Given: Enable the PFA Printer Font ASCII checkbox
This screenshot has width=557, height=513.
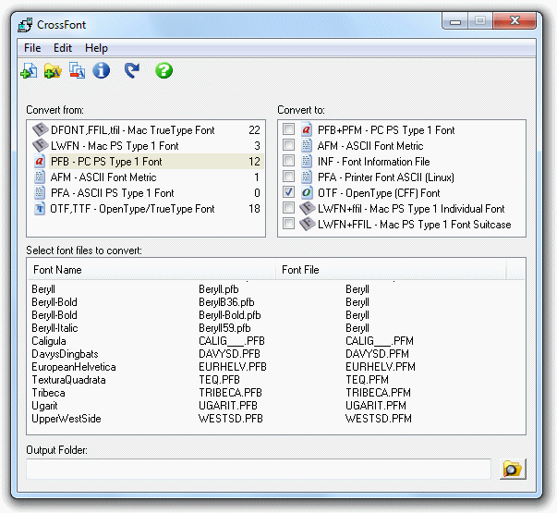Looking at the screenshot, I should (x=288, y=177).
